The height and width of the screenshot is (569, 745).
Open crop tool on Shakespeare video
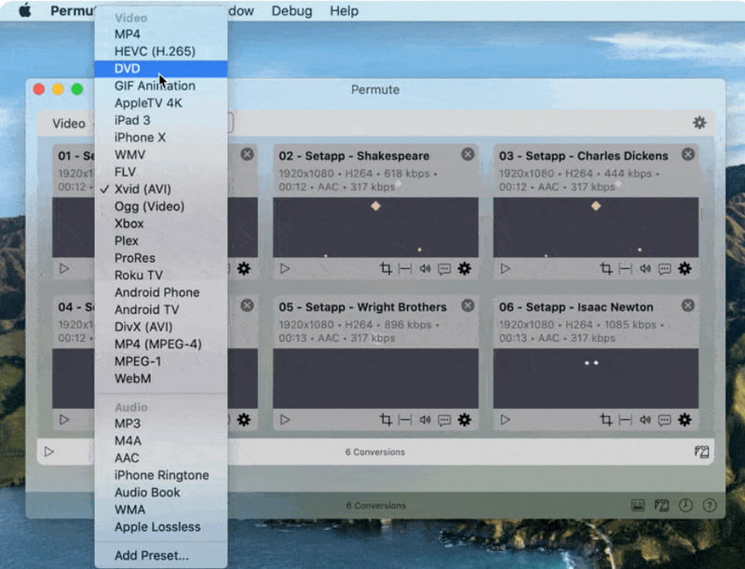[x=386, y=268]
